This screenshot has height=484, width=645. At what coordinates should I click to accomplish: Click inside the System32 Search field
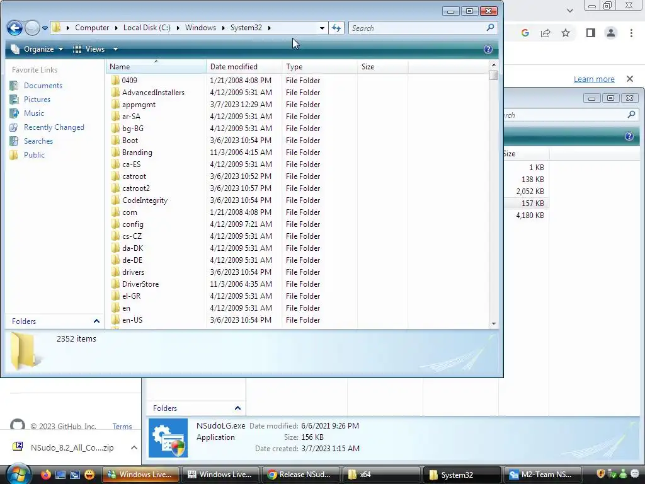(x=418, y=28)
